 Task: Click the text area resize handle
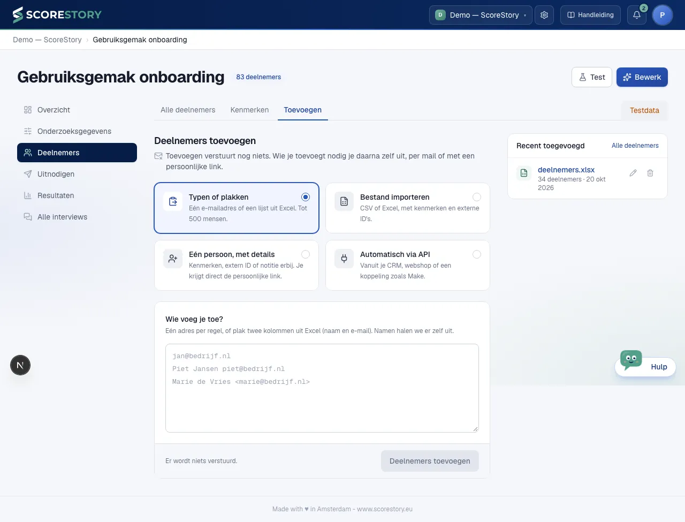tap(475, 428)
